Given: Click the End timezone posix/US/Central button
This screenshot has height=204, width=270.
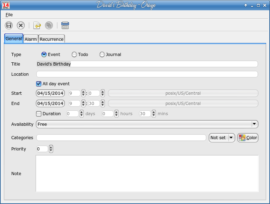Looking at the screenshot, I should click(x=183, y=103).
